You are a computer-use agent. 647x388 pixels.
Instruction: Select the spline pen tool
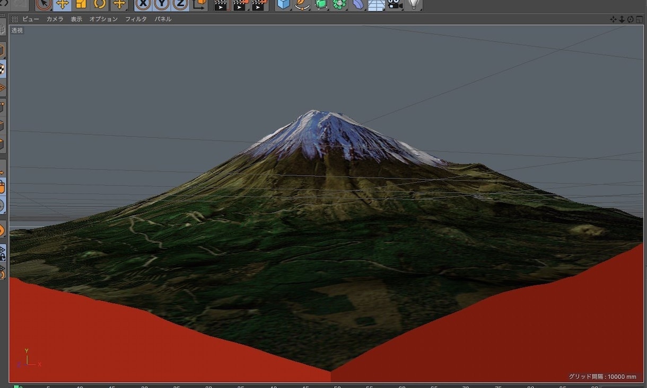click(x=302, y=4)
